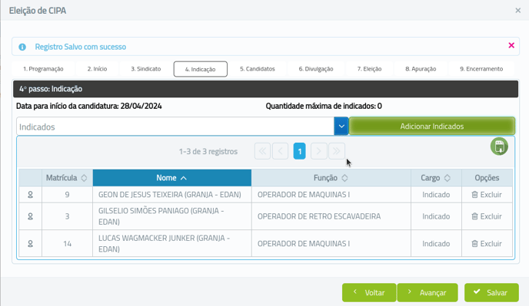Click the Voltar button

point(369,292)
